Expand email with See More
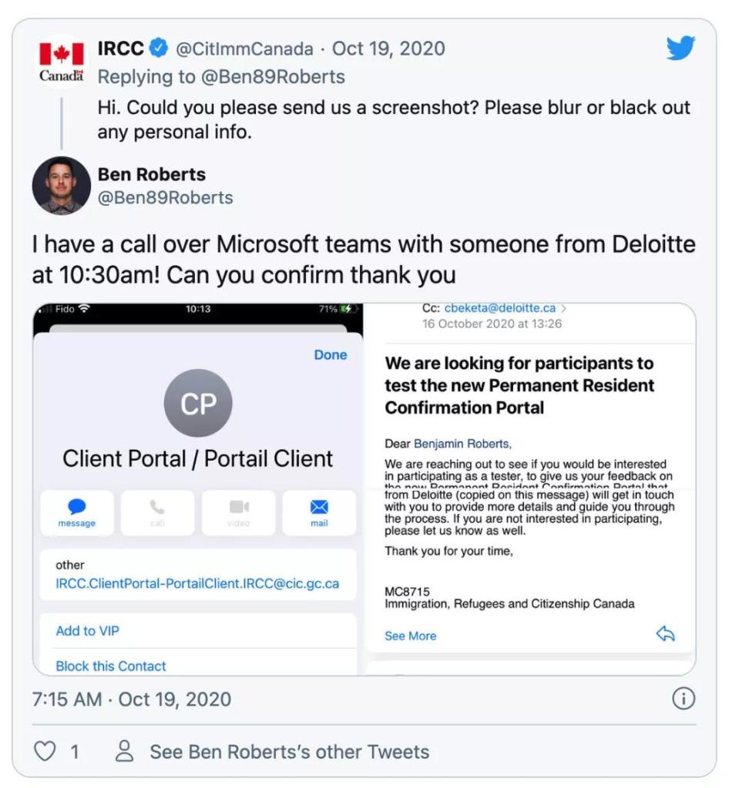The image size is (739, 788). [x=410, y=635]
